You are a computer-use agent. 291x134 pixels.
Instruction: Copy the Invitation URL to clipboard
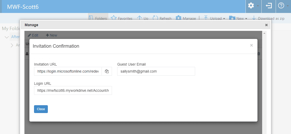coord(107,72)
